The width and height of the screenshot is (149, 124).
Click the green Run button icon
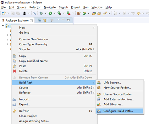(50, 13)
